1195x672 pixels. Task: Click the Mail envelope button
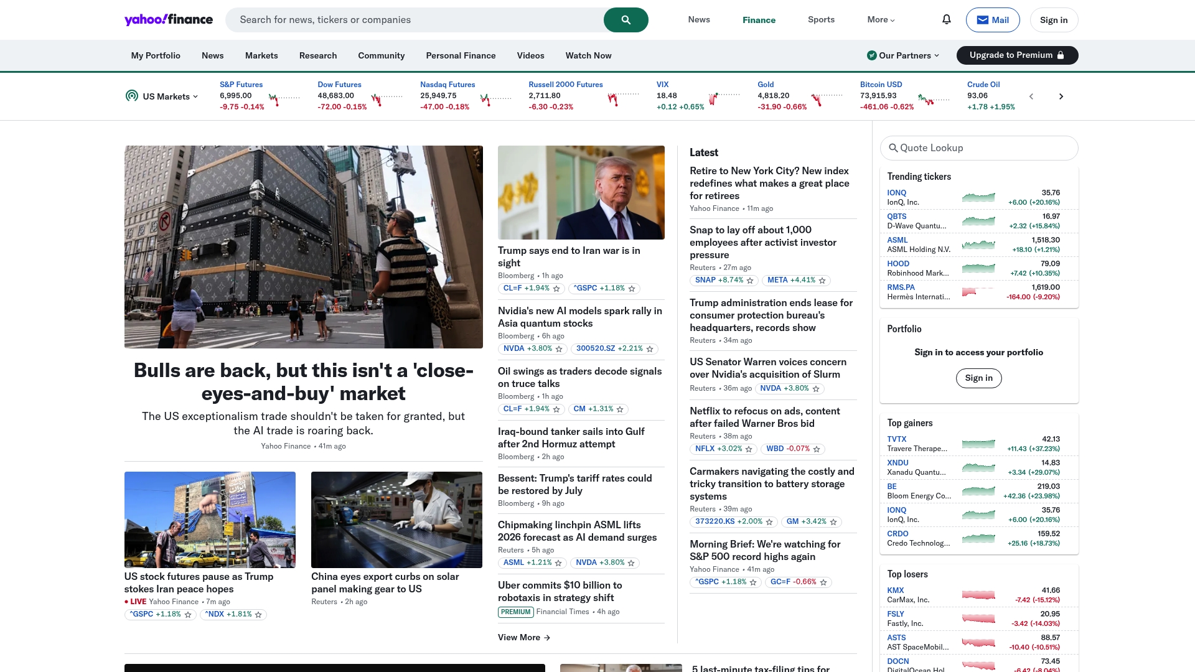pos(992,20)
